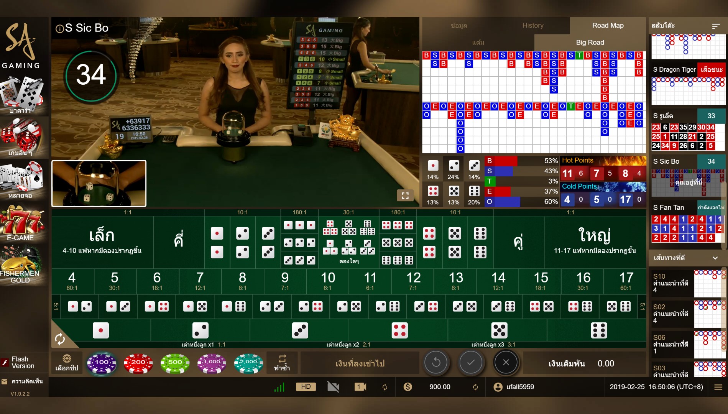Click the dice close-up camera thumbnail
Screen dimensions: 728x414
(x=99, y=184)
